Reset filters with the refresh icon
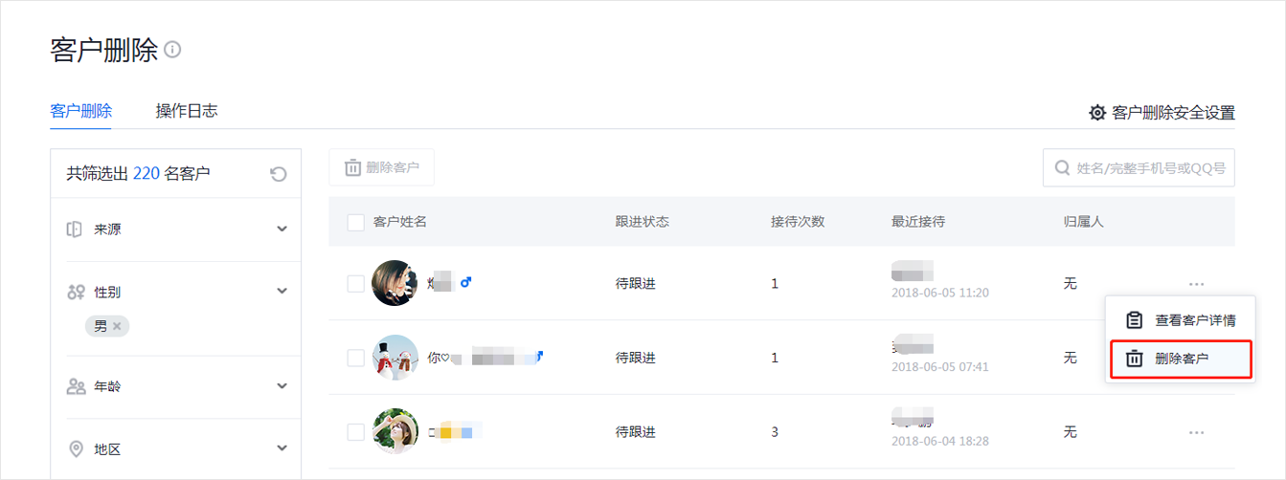 pyautogui.click(x=278, y=174)
